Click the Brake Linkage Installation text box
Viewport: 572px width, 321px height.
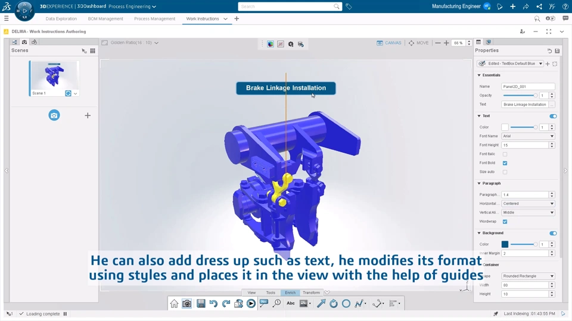(x=286, y=88)
